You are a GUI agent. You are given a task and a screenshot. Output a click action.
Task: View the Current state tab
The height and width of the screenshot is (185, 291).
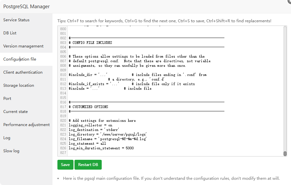coord(15,112)
